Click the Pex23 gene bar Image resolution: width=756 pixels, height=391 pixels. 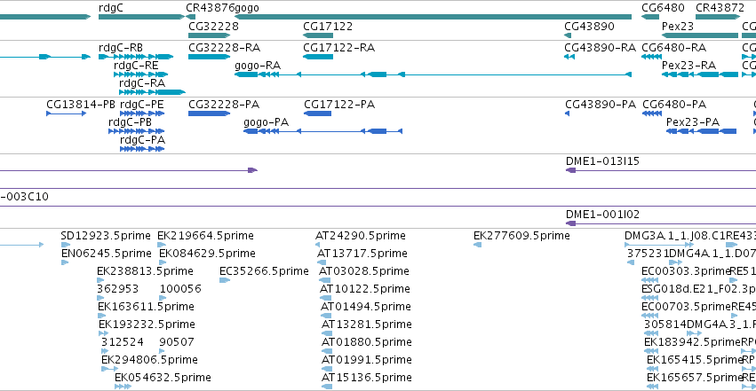(x=700, y=35)
